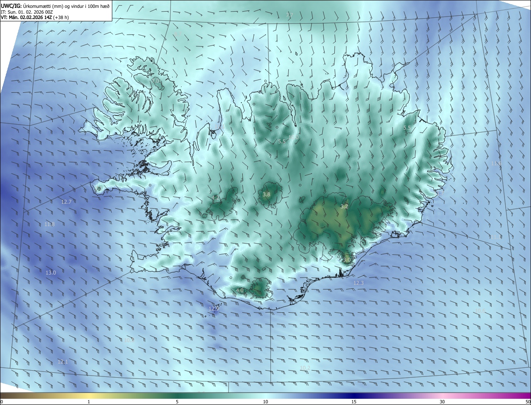
Task: Click the colorbar tick label 1
Action: [x=89, y=402]
